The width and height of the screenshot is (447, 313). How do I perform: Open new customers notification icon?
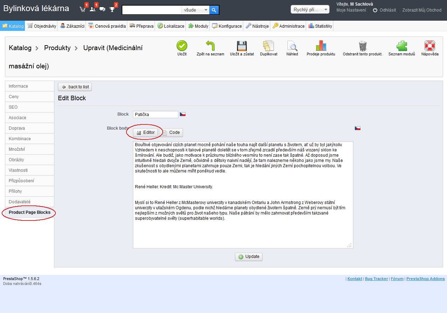coord(93,9)
